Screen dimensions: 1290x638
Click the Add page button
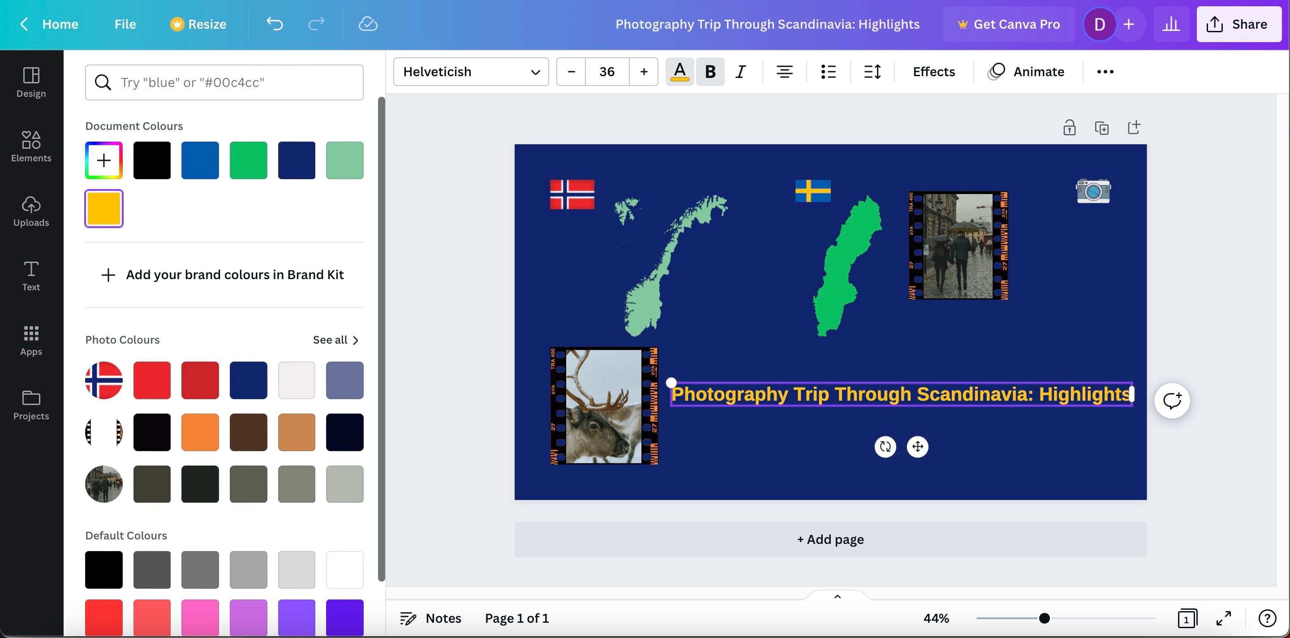tap(830, 539)
